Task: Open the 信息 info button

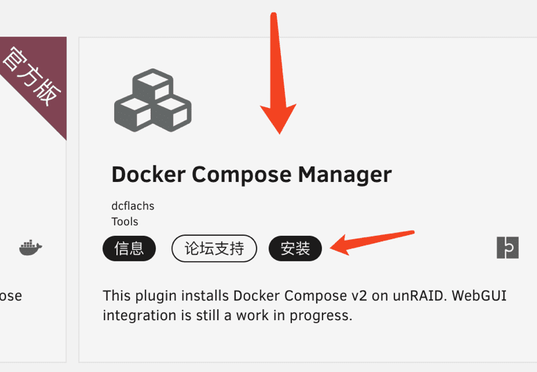Action: [129, 249]
